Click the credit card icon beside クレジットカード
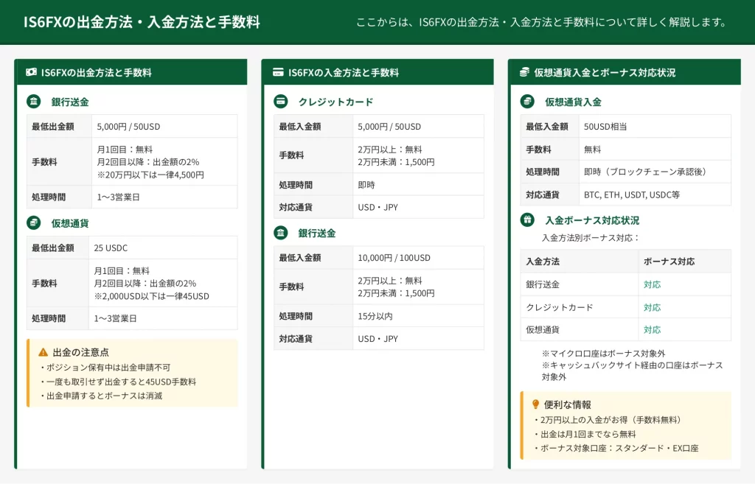This screenshot has width=755, height=484. [x=280, y=102]
